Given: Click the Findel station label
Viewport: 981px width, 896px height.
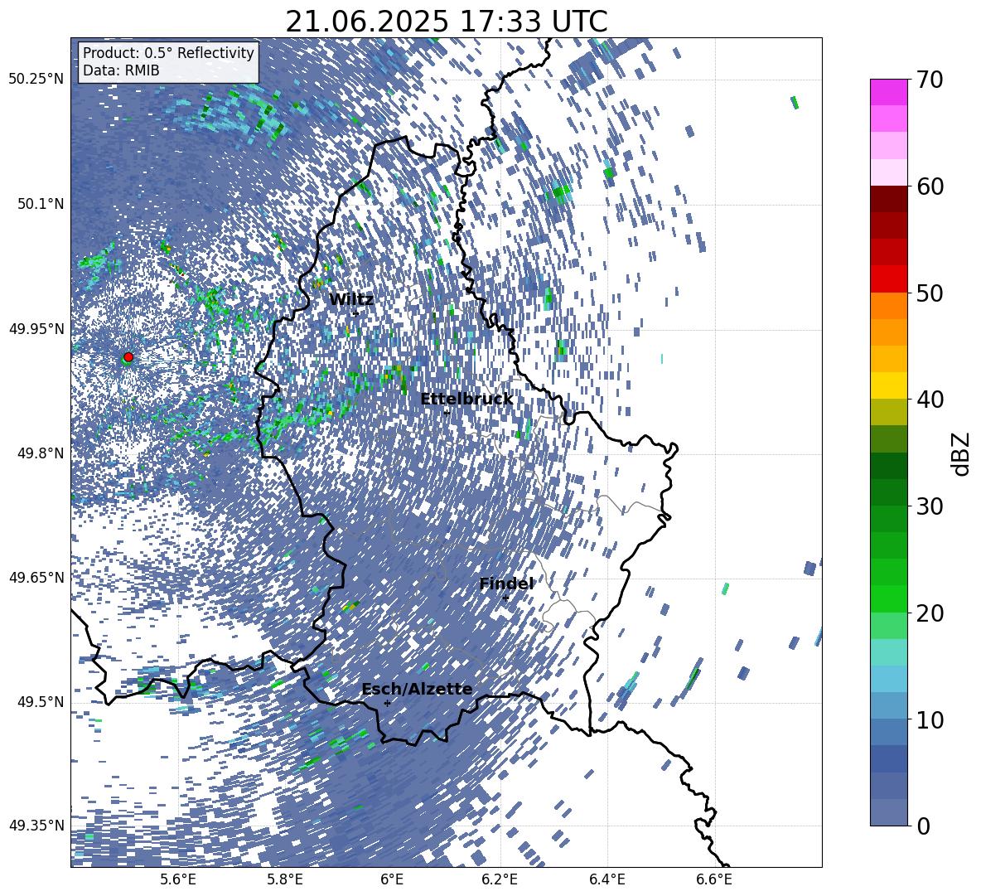Looking at the screenshot, I should (x=506, y=584).
